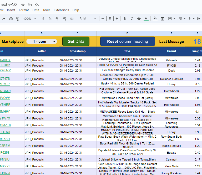Open the Arial font dropdown
The width and height of the screenshot is (202, 175).
(88, 19)
